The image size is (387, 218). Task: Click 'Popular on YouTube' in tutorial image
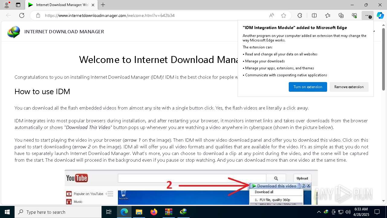tap(88, 194)
